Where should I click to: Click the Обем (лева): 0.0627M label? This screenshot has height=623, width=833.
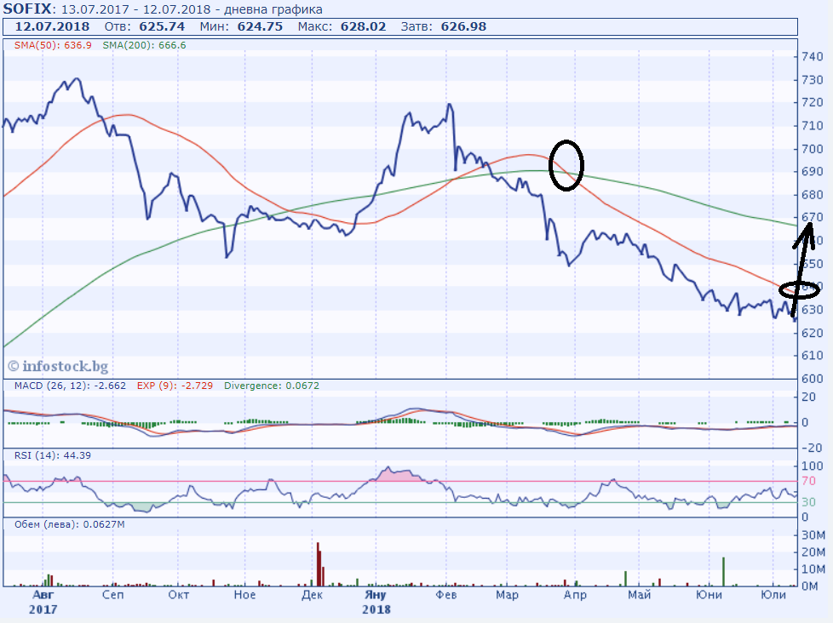70,524
